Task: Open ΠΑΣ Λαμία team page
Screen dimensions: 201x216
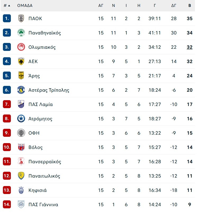Action: [40, 104]
